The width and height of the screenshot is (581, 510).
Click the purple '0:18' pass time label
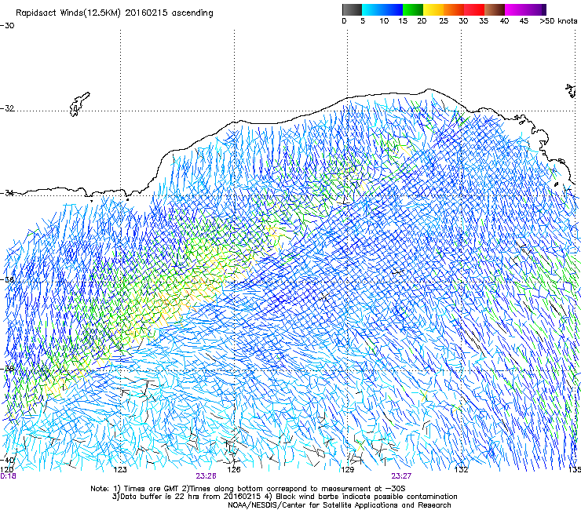(8, 476)
